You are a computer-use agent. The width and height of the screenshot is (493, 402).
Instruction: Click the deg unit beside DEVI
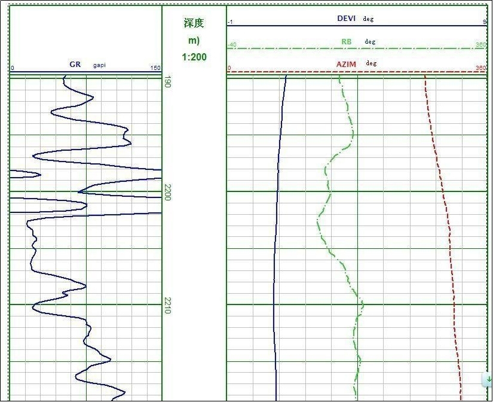coord(368,19)
